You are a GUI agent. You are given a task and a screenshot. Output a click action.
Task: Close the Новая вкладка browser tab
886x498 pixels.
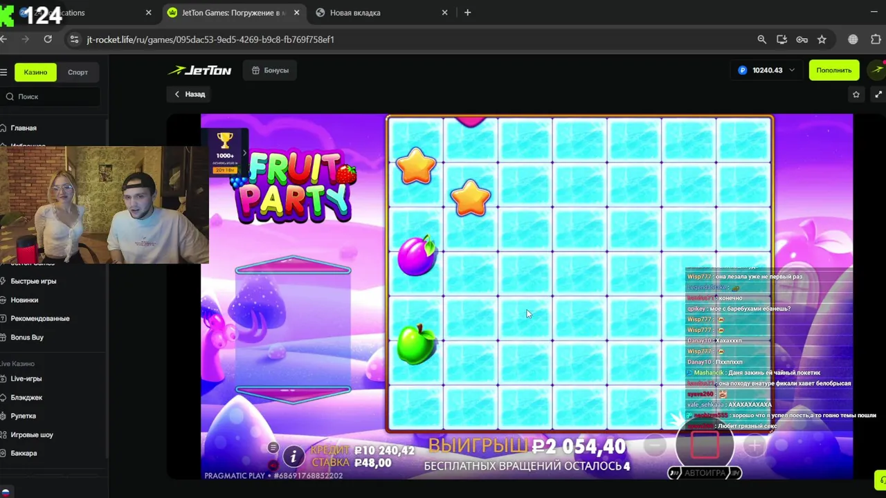(444, 12)
